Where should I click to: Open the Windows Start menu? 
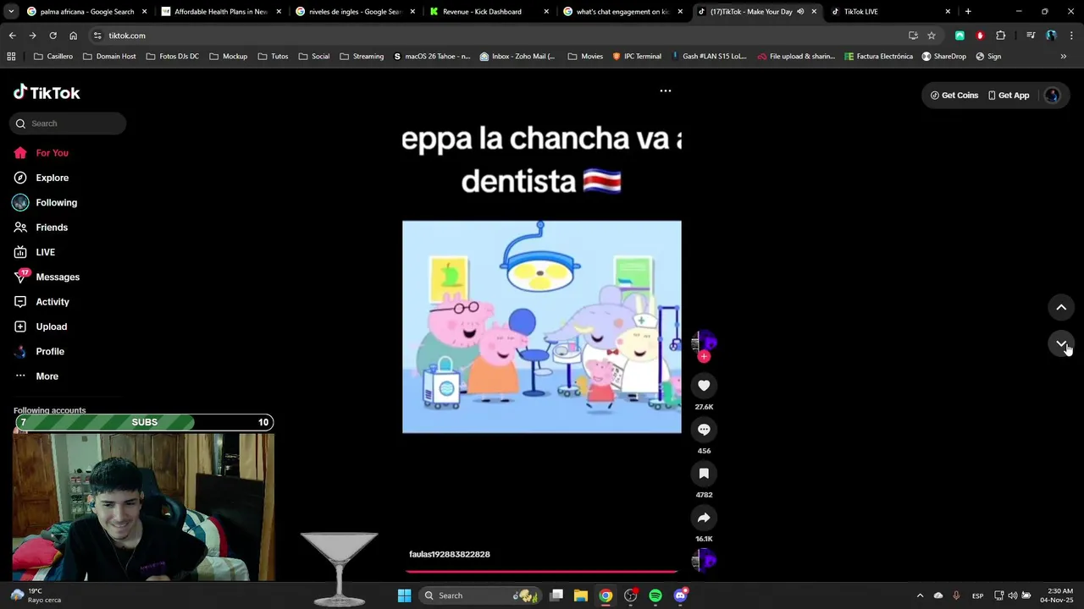point(404,595)
